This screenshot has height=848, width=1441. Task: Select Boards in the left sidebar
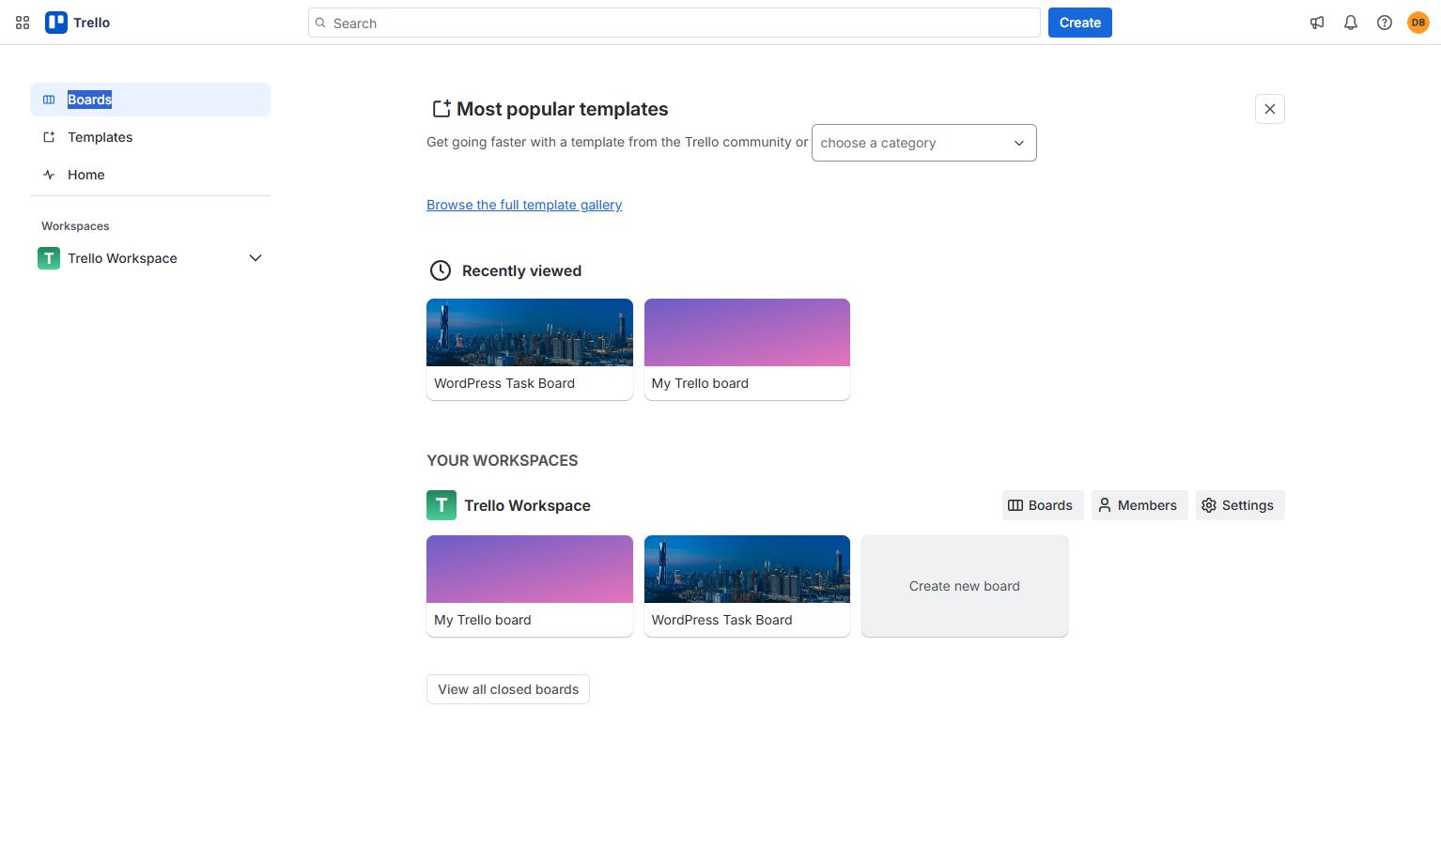point(150,100)
